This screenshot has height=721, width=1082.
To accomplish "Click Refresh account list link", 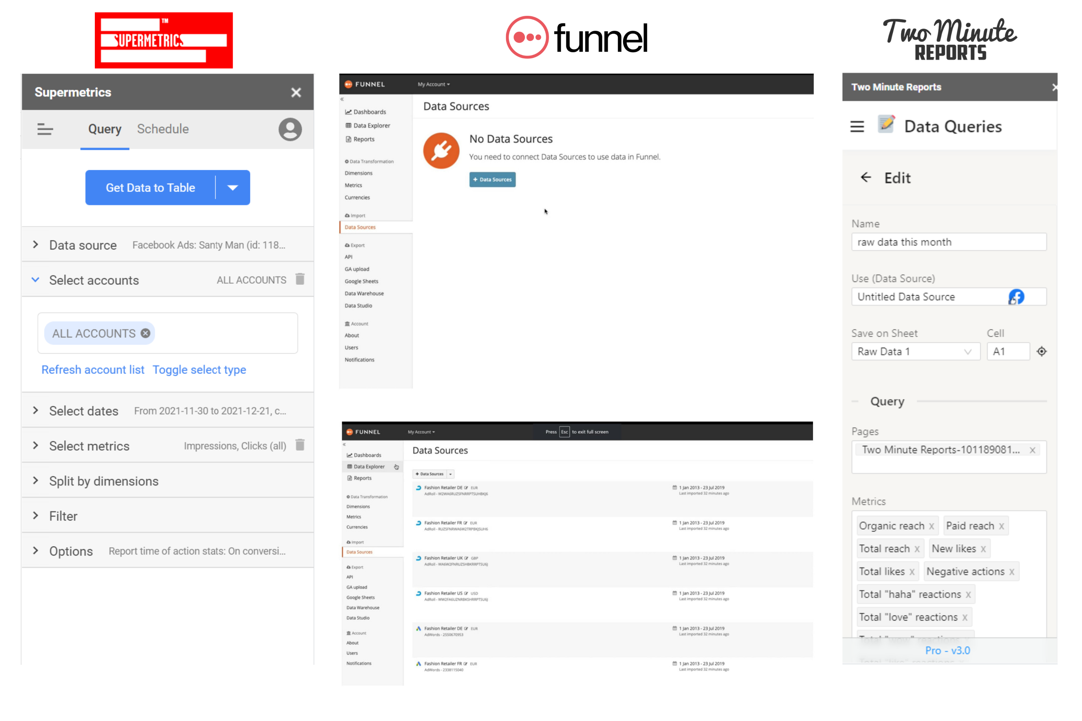I will pyautogui.click(x=93, y=370).
